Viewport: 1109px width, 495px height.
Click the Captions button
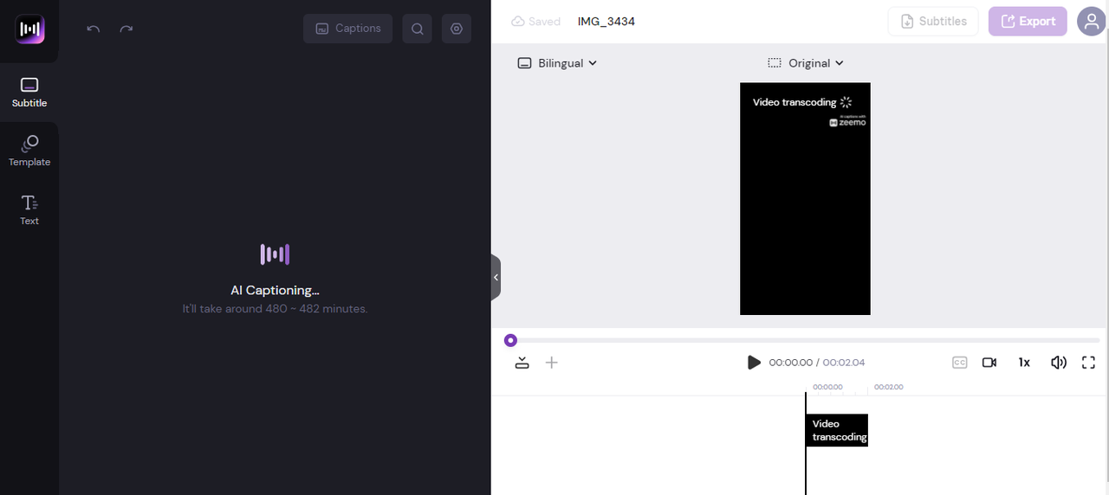pos(347,29)
